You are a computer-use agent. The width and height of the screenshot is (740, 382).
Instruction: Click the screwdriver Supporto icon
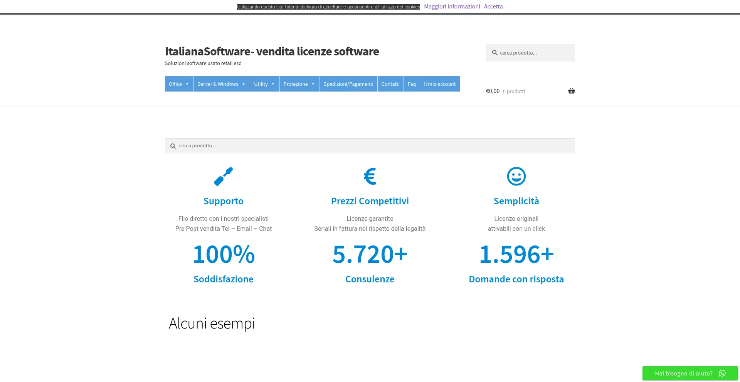224,176
